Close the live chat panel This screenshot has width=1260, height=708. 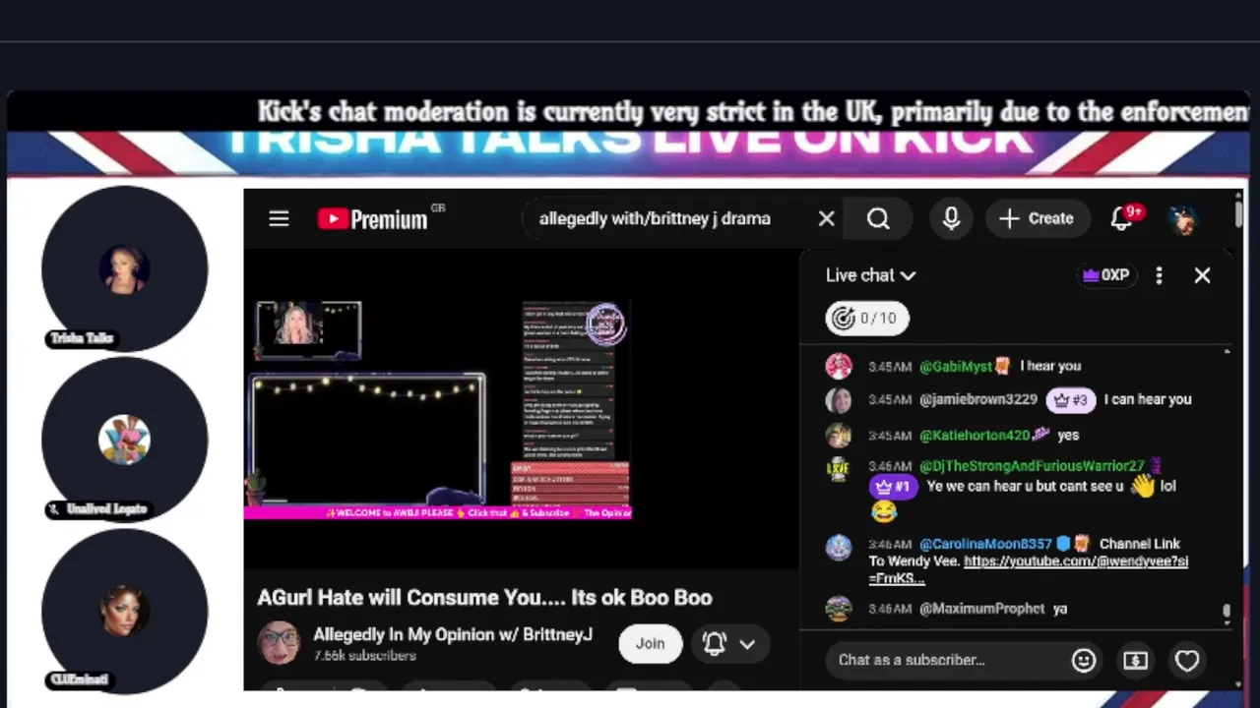point(1202,275)
